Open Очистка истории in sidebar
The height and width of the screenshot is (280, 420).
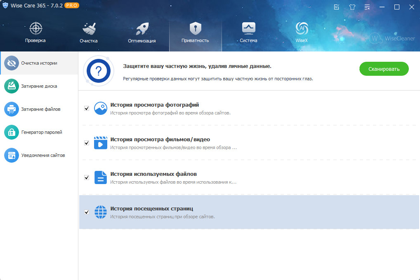(x=39, y=63)
